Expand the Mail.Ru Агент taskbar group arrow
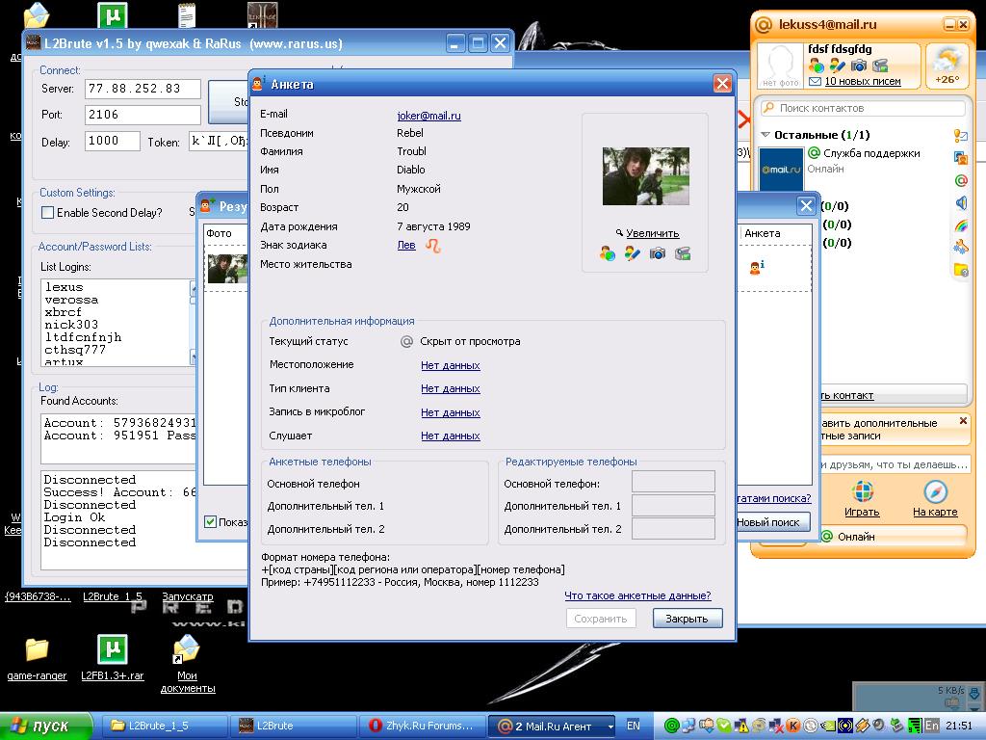Image resolution: width=986 pixels, height=740 pixels. tap(609, 726)
